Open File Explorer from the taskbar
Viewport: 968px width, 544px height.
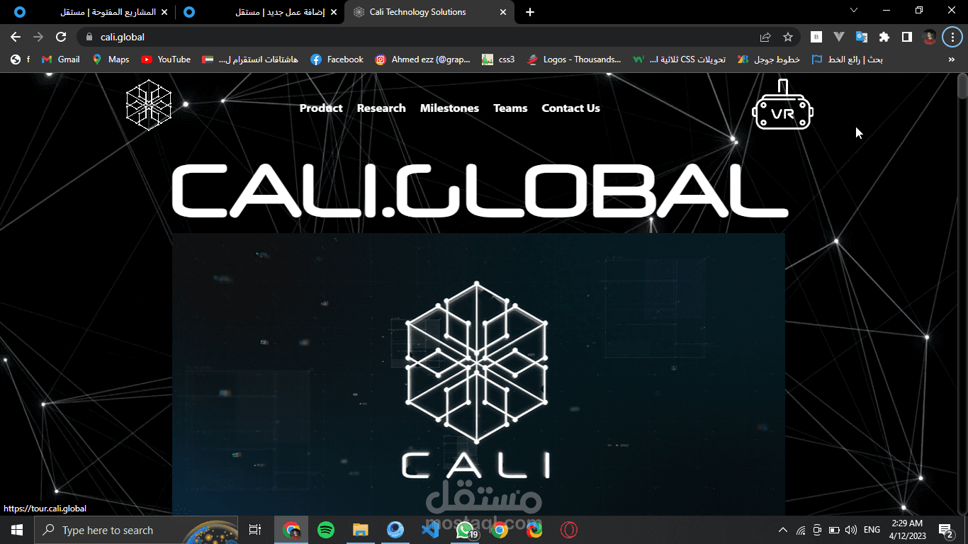pos(361,530)
